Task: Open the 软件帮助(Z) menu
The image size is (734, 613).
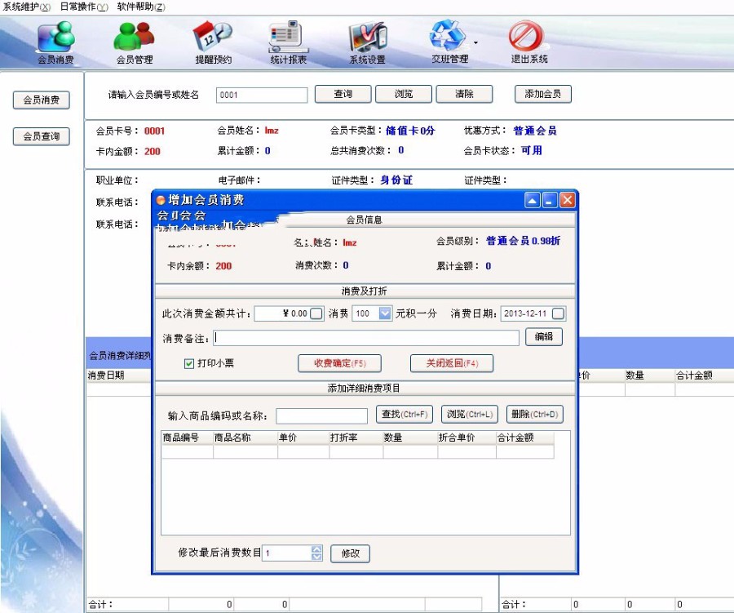Action: (x=141, y=7)
